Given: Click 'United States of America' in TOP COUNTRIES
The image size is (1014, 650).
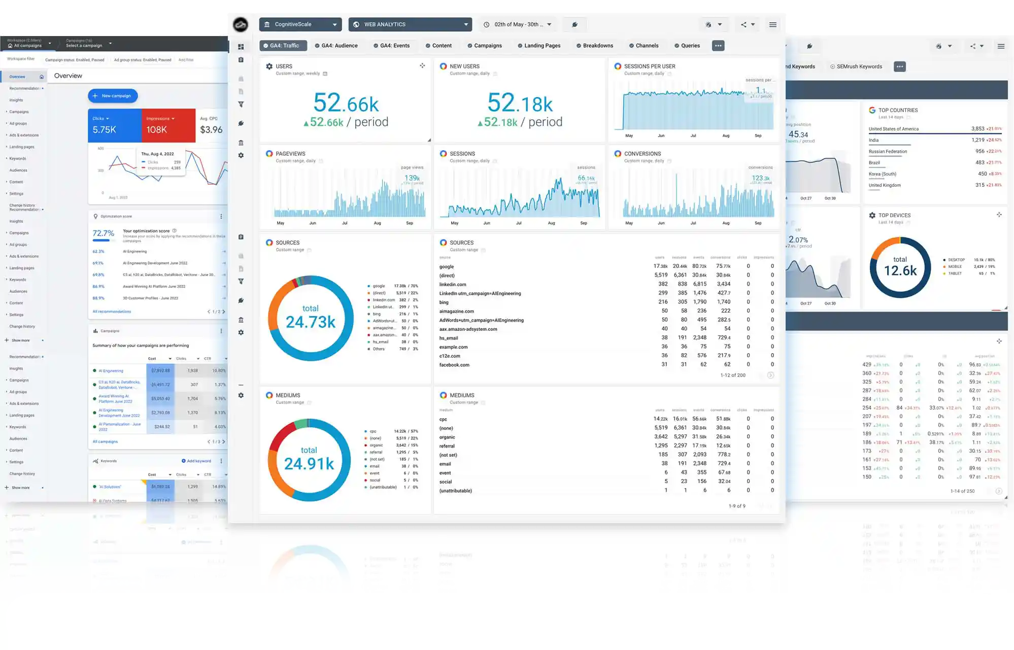Looking at the screenshot, I should [x=893, y=129].
